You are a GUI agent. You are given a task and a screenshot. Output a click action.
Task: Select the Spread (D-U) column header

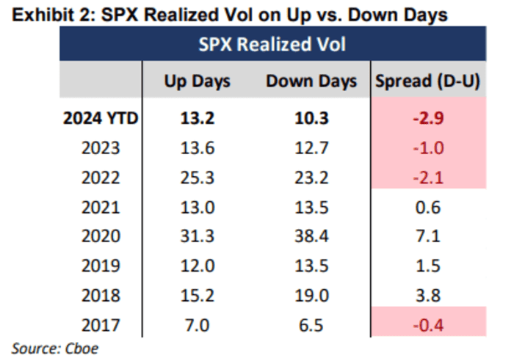(427, 81)
